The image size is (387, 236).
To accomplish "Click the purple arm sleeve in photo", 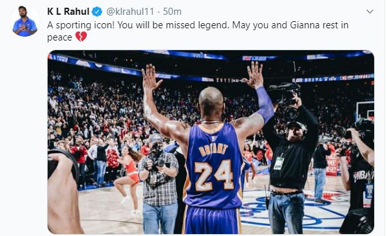I will point(265,105).
